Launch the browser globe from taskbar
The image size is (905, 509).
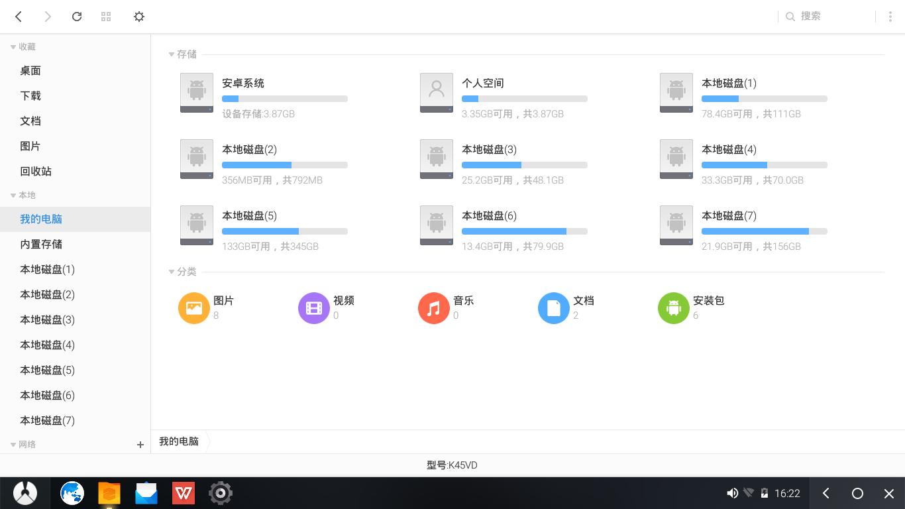point(72,493)
